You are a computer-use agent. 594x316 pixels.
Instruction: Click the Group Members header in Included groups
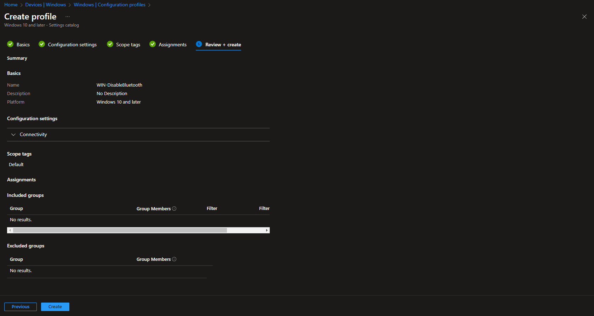tap(154, 209)
